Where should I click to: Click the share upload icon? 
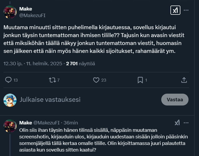click(x=184, y=80)
